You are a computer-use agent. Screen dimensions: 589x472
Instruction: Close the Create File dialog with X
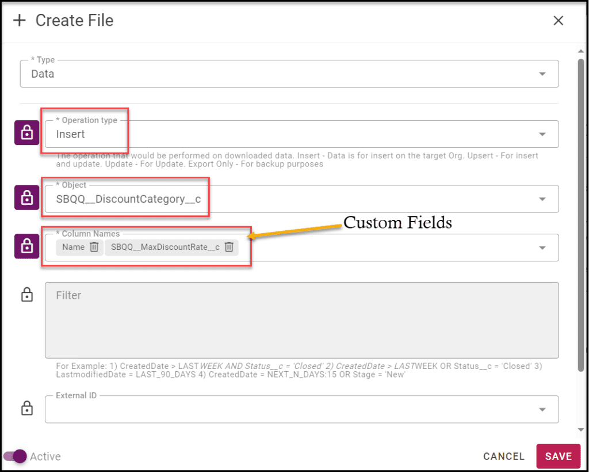pyautogui.click(x=558, y=21)
